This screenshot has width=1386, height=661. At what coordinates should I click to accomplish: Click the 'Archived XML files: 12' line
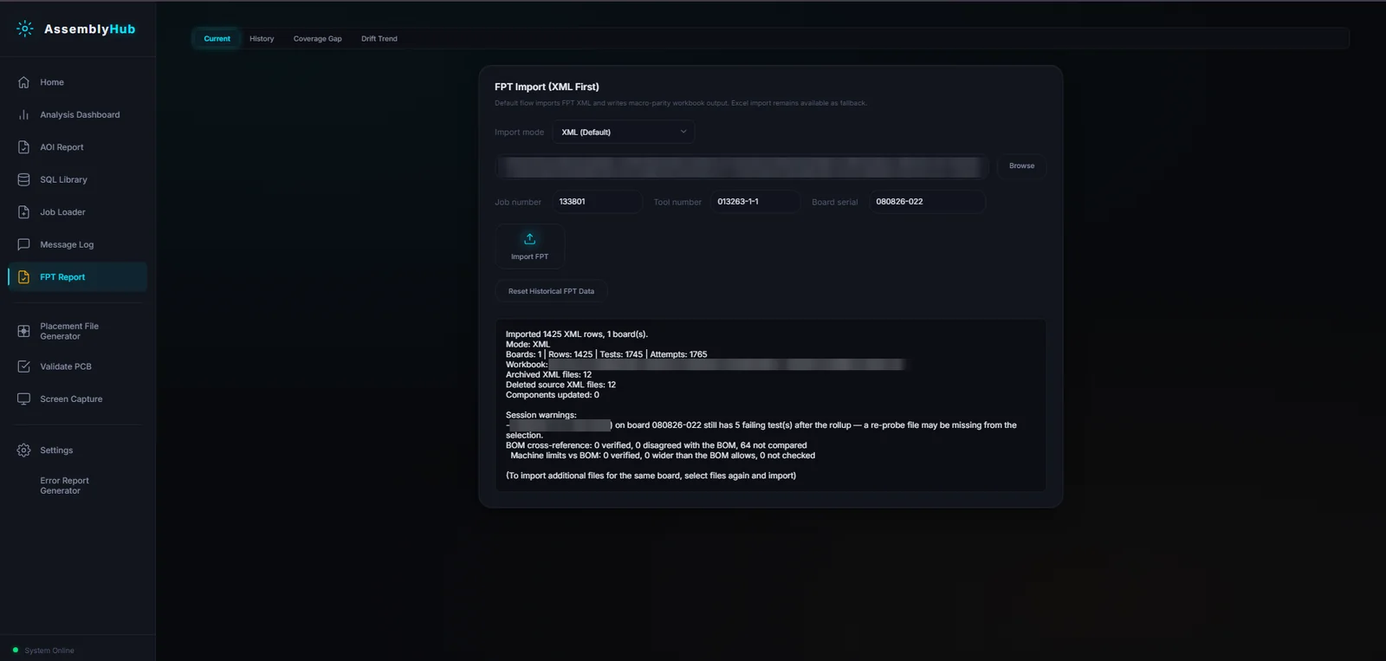tap(548, 374)
